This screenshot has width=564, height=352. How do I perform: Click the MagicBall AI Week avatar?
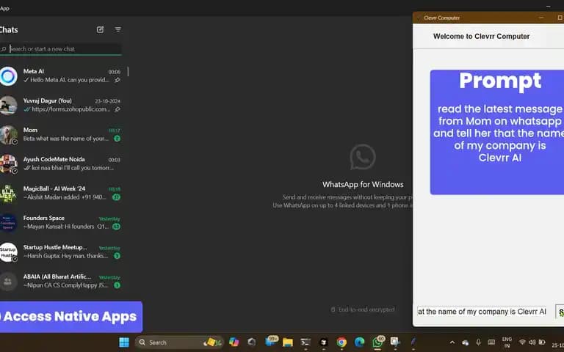click(x=8, y=194)
